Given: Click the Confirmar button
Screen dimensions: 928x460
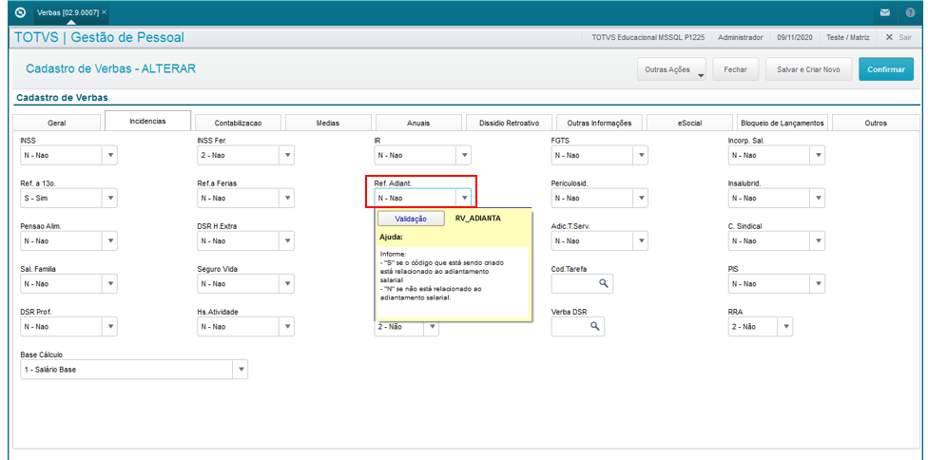Looking at the screenshot, I should click(x=886, y=69).
